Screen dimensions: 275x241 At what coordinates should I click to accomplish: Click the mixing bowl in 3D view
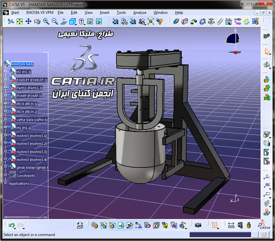pos(140,153)
